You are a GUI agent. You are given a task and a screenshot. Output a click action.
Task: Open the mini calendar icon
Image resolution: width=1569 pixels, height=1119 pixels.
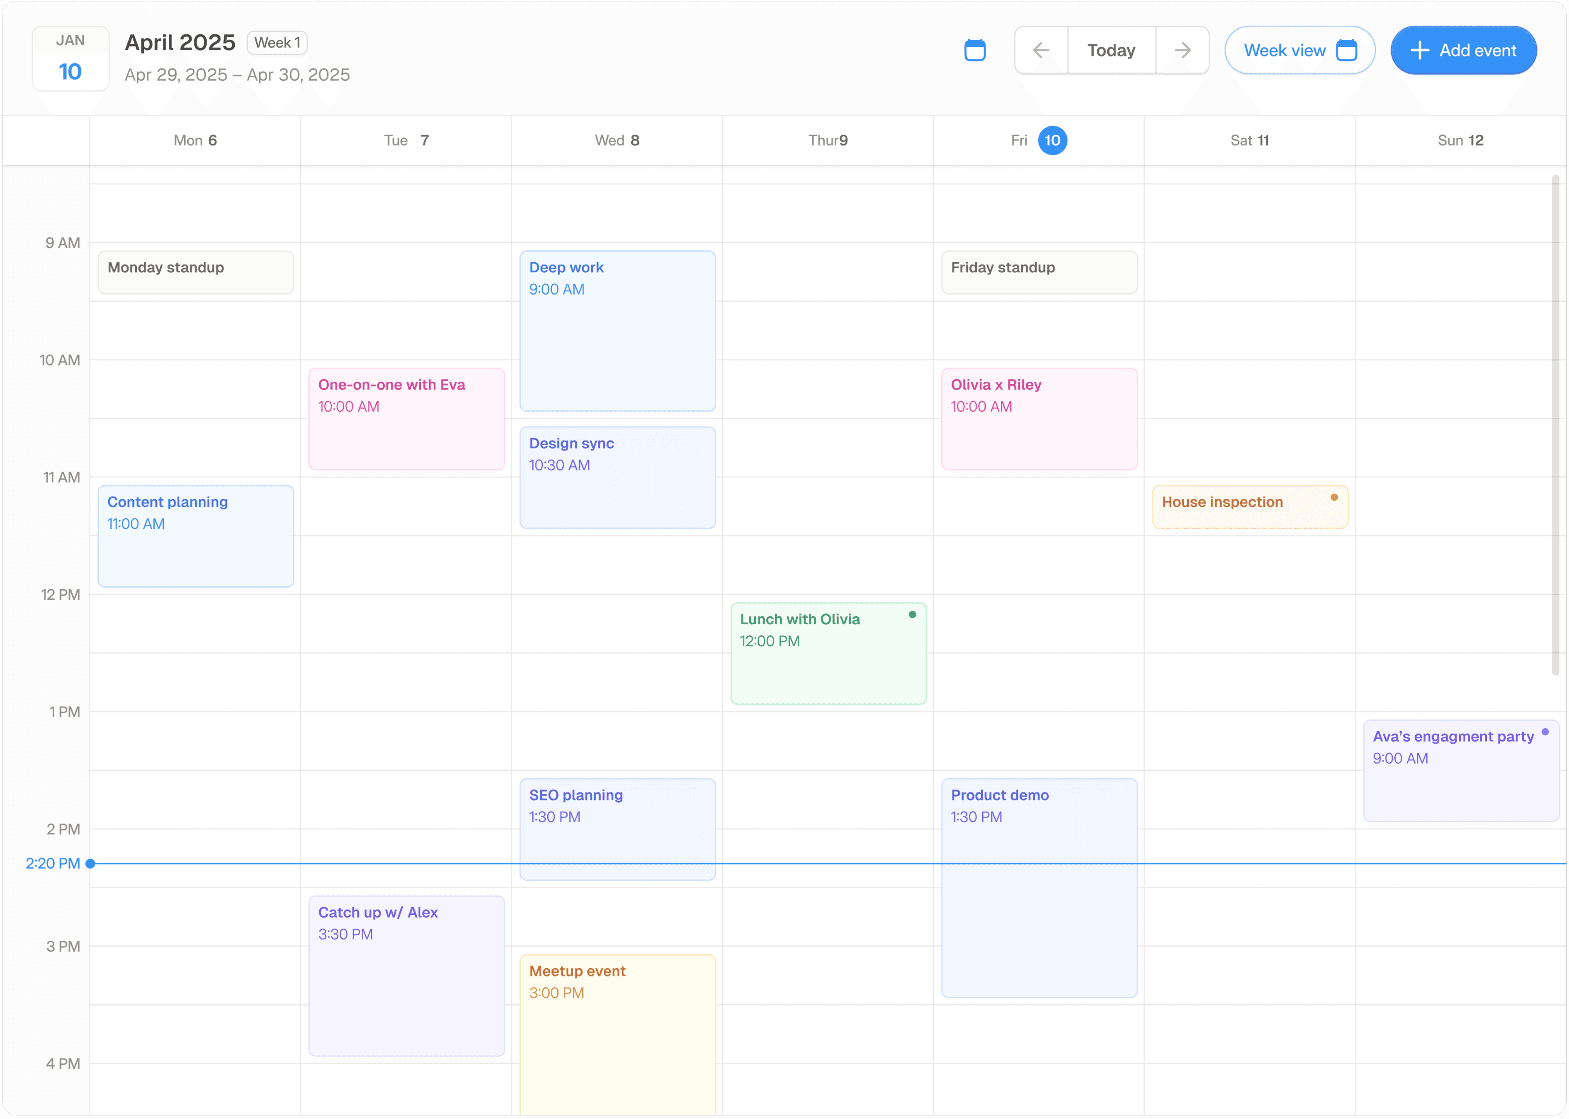pyautogui.click(x=975, y=50)
